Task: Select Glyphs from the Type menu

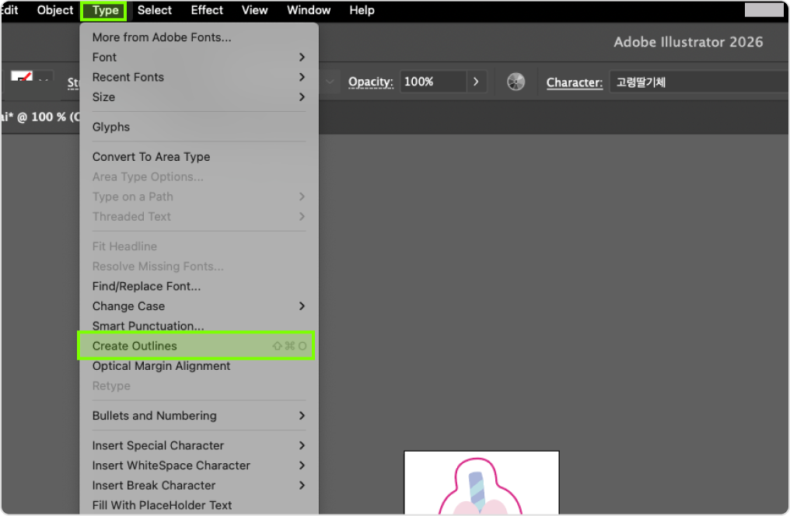Action: tap(111, 127)
